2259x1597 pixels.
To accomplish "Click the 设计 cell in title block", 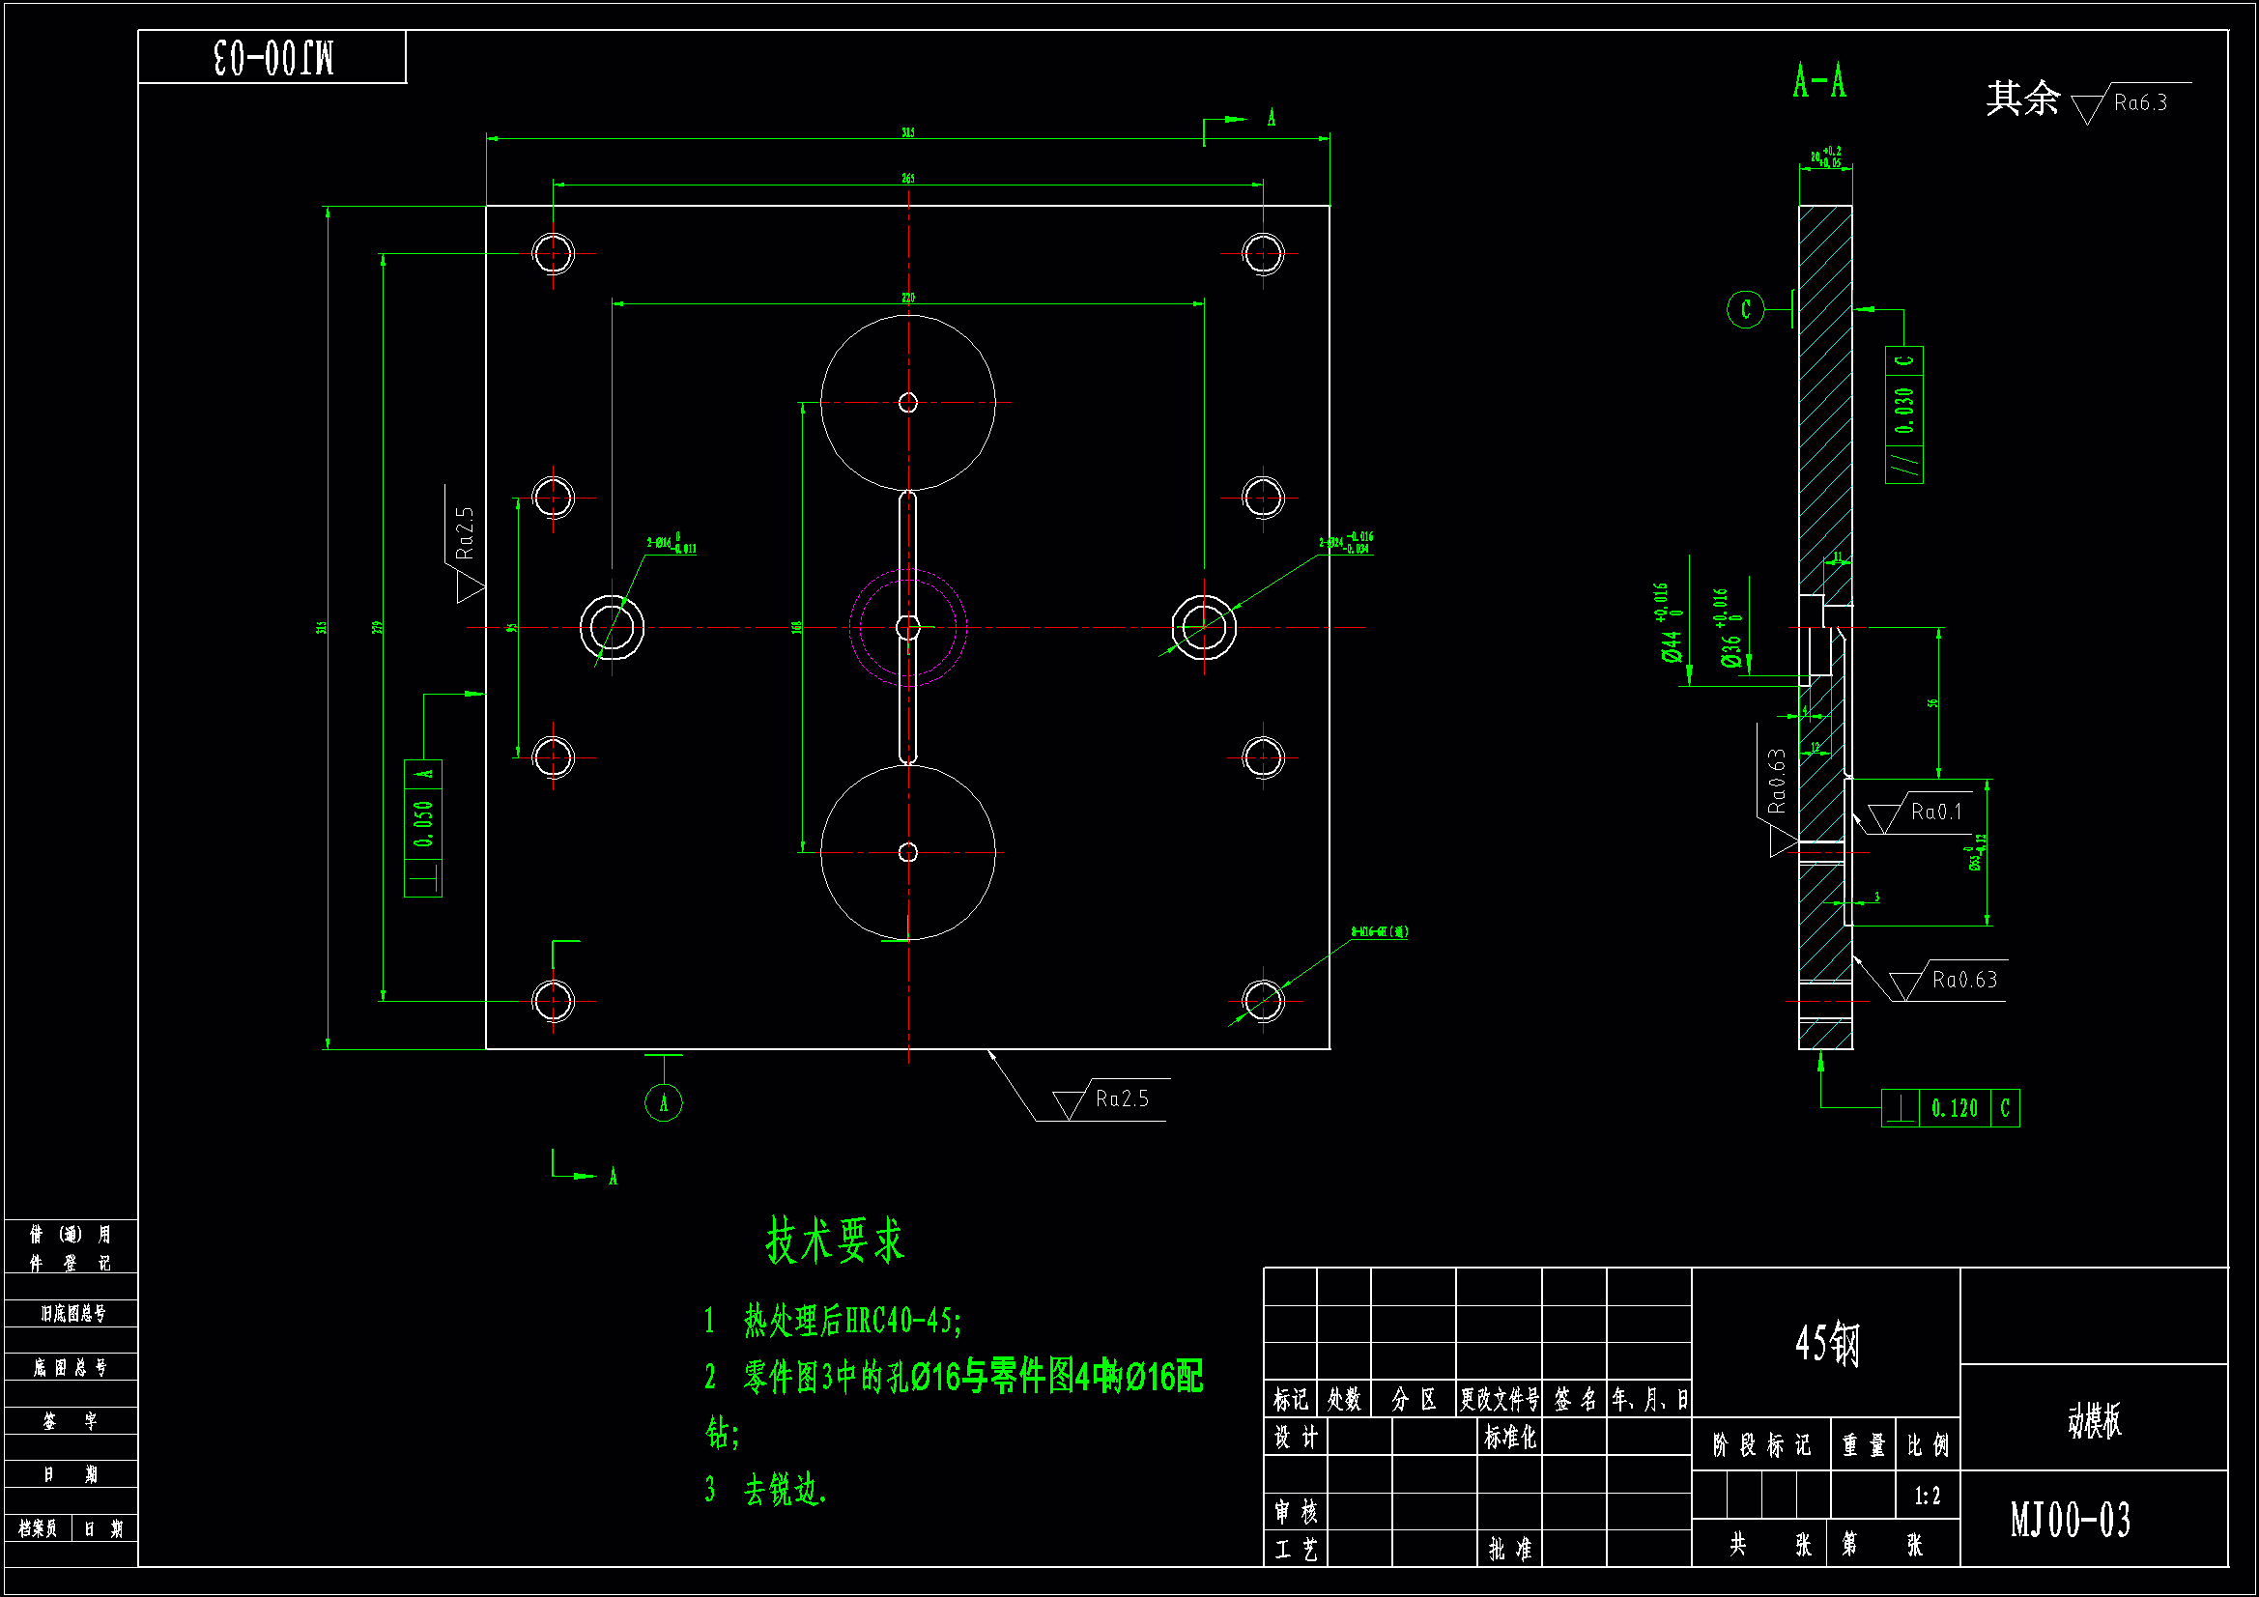I will point(1296,1439).
